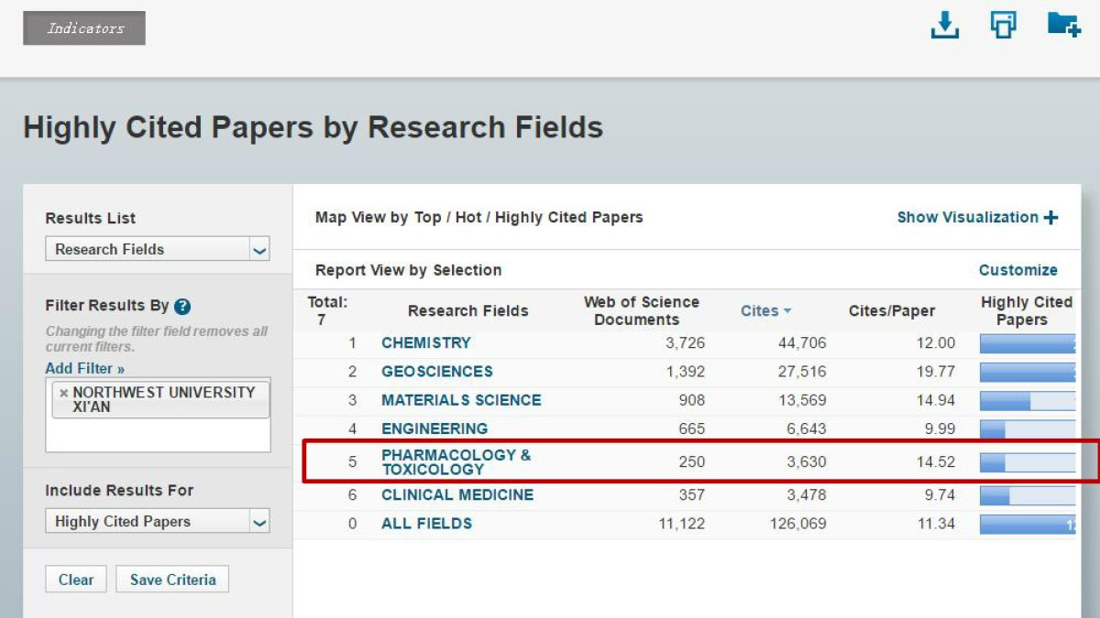1100x618 pixels.
Task: Select the 19.77 cites/paper value
Action: 935,371
